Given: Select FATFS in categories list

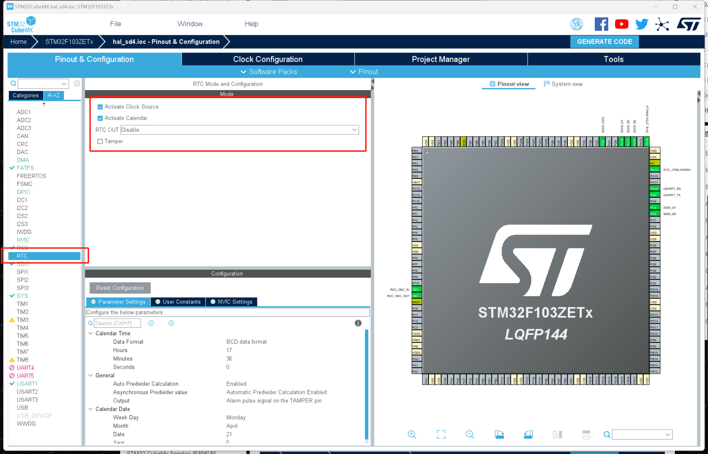Looking at the screenshot, I should 25,168.
